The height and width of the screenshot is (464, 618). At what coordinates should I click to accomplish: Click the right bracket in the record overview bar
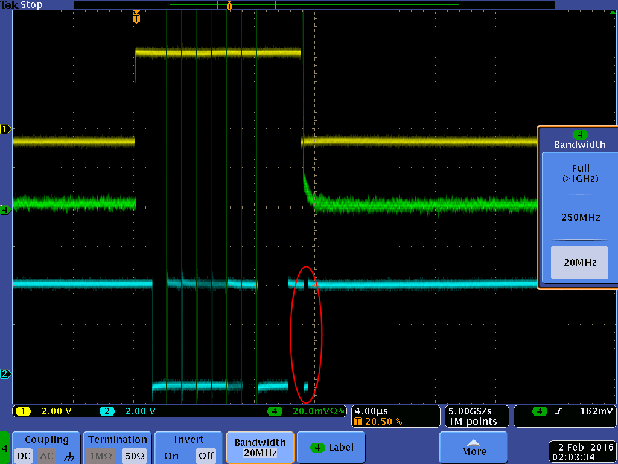coord(275,5)
